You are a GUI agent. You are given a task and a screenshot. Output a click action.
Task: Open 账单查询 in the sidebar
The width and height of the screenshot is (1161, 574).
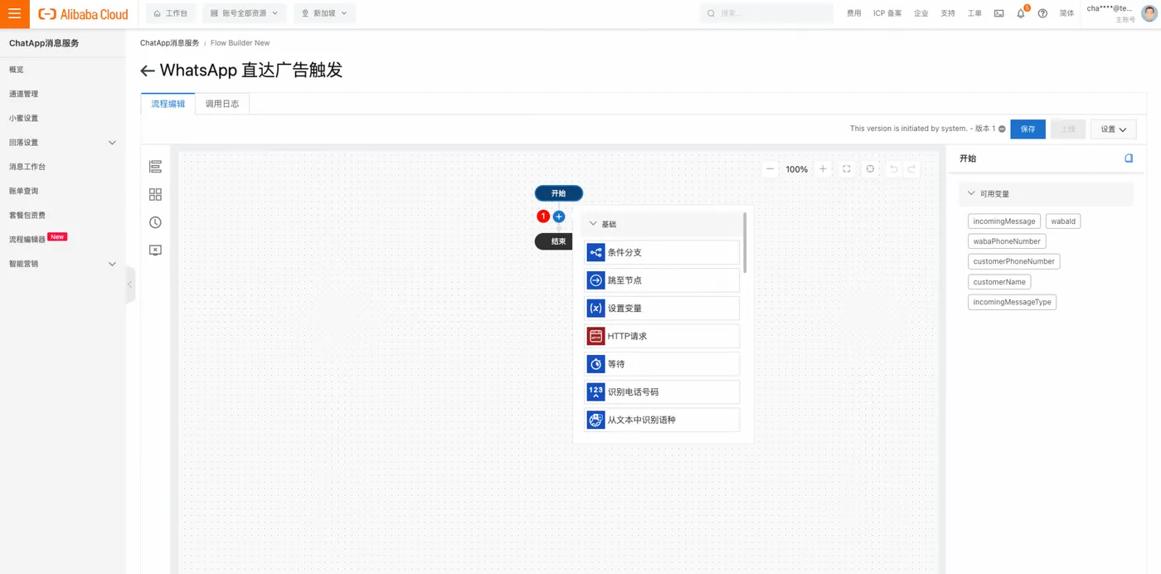pos(23,191)
